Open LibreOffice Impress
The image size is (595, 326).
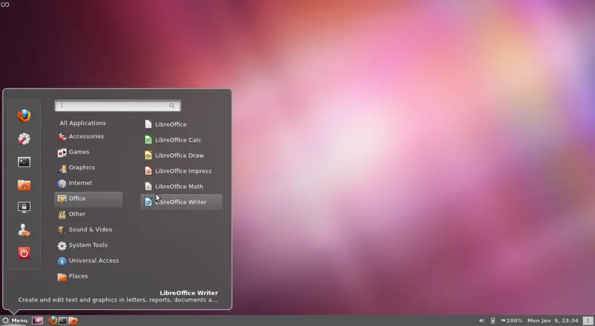click(x=183, y=171)
